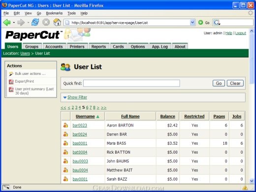The height and width of the screenshot is (192, 256).
Task: Click the scrollbar down arrow
Action: [252, 181]
